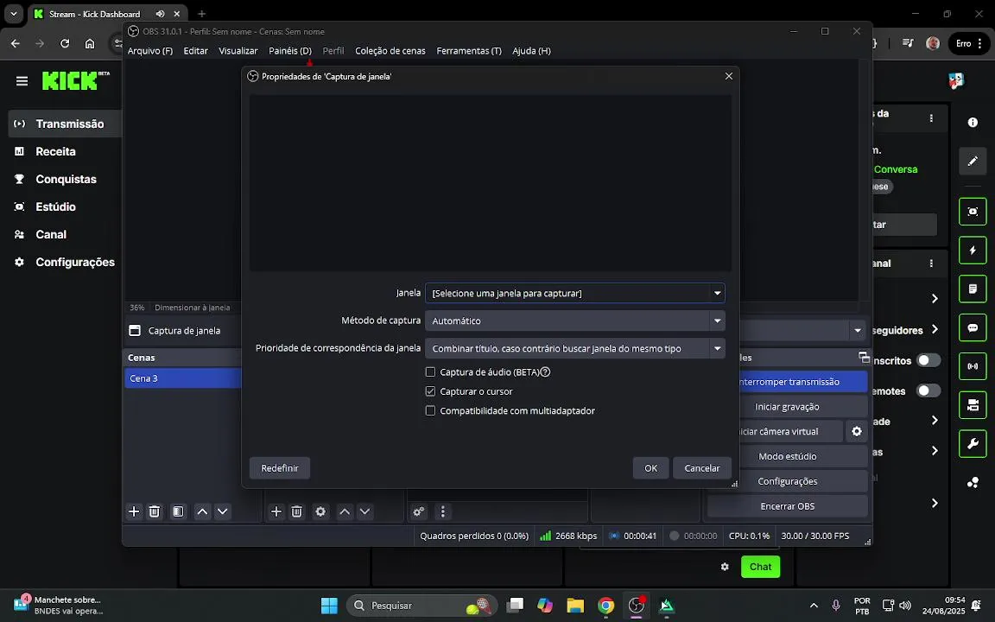
Task: Open Google Chrome from taskbar
Action: [606, 606]
